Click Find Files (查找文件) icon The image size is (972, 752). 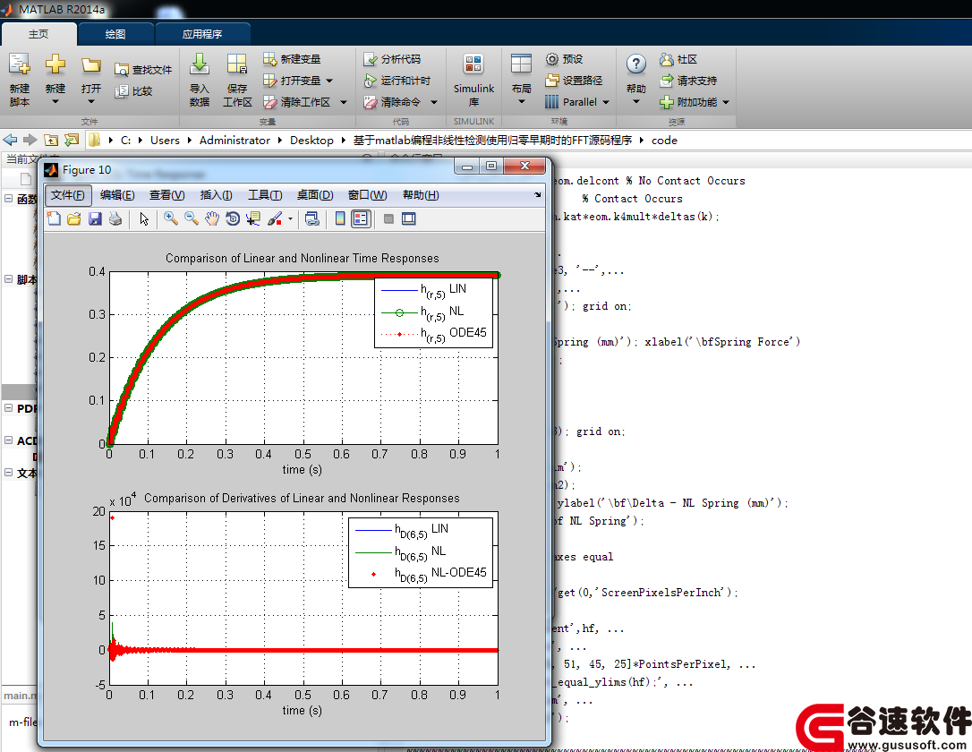point(121,70)
